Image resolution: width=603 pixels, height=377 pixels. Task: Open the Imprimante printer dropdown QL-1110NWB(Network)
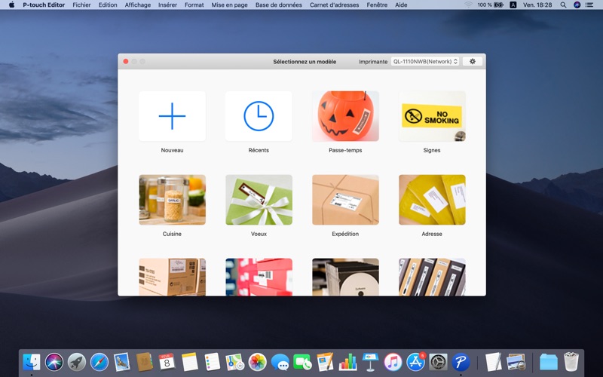coord(425,62)
